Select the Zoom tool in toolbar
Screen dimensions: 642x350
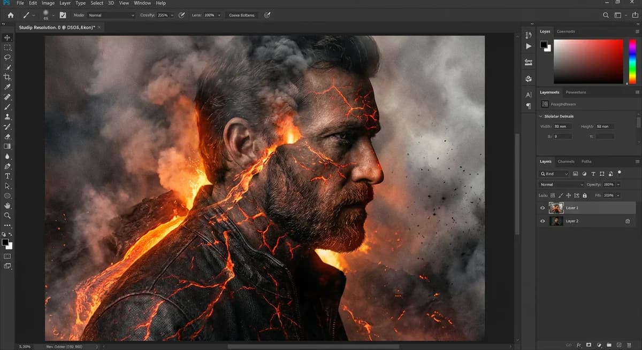(x=7, y=215)
